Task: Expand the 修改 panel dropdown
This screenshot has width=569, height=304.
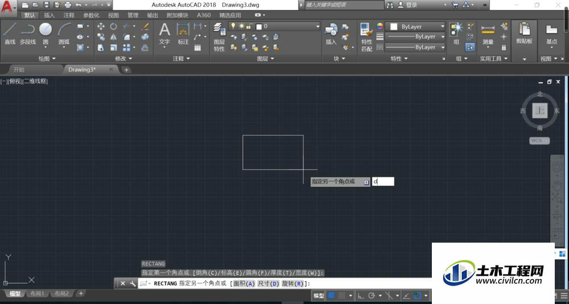Action: pos(123,59)
